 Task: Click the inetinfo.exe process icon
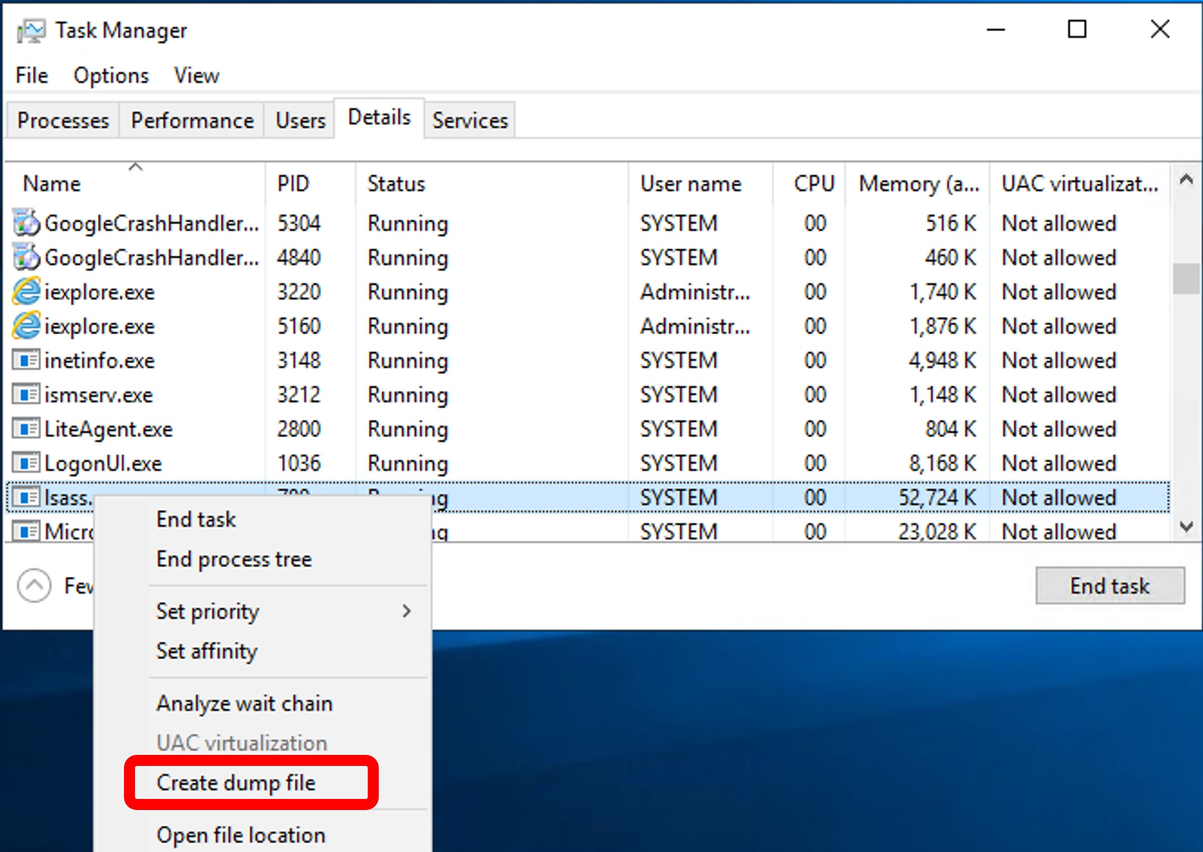[26, 360]
